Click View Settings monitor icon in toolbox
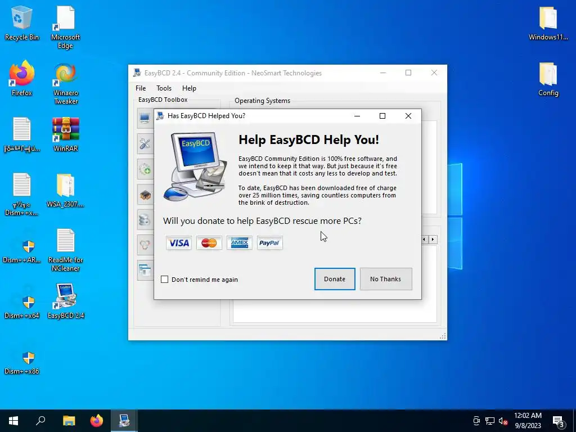The height and width of the screenshot is (432, 576). tap(145, 118)
